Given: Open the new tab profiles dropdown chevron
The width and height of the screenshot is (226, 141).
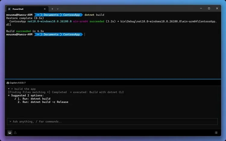Looking at the screenshot, I should [58, 9].
